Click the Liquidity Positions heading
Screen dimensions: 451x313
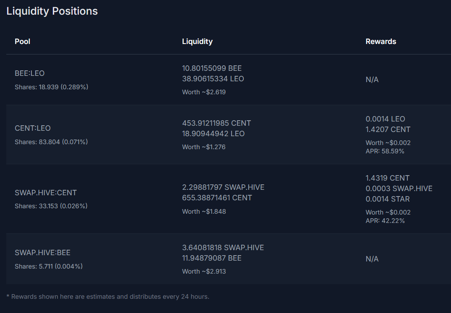(x=52, y=11)
